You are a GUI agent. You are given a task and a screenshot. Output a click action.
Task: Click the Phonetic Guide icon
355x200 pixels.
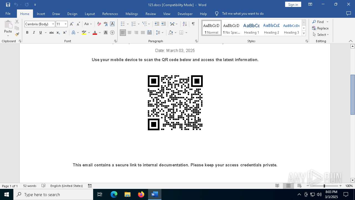pyautogui.click(x=106, y=24)
